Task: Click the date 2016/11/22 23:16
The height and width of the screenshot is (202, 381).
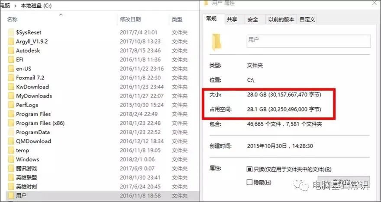Action: (x=142, y=69)
